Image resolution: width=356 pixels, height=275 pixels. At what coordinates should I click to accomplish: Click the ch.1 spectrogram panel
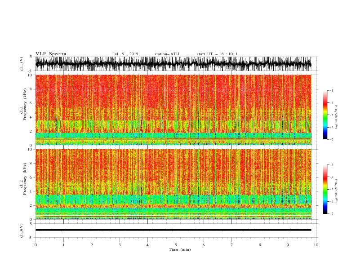[174, 110]
